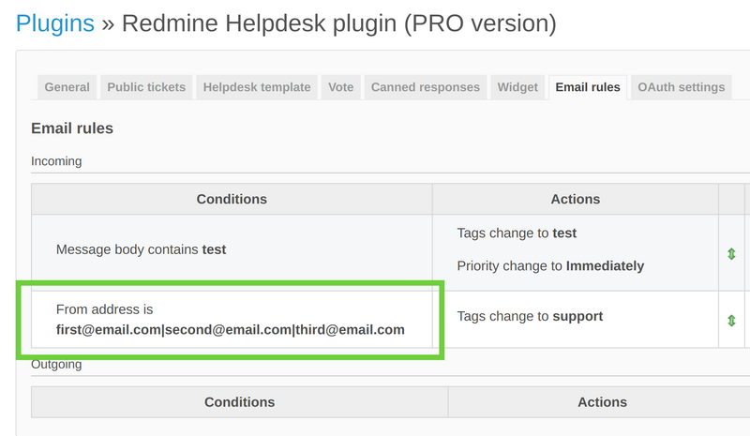
Task: Open the Public tickets tab
Action: (x=146, y=87)
